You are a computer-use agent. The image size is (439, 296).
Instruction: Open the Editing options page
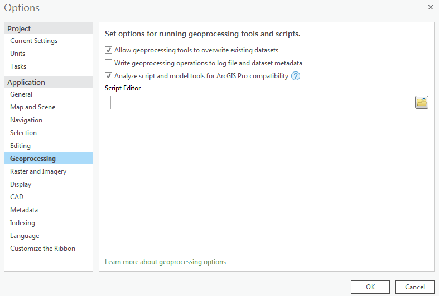coord(20,146)
